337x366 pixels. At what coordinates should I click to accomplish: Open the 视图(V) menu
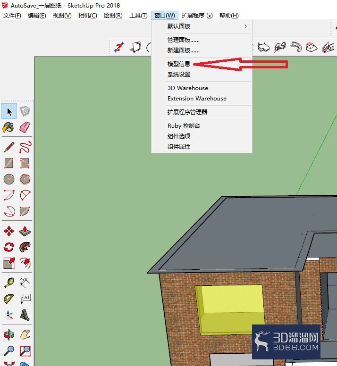point(62,16)
